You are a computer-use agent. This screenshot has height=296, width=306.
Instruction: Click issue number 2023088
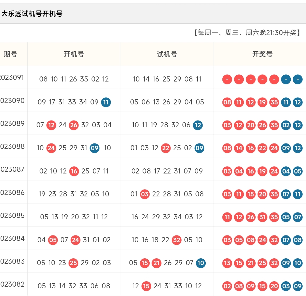point(12,146)
